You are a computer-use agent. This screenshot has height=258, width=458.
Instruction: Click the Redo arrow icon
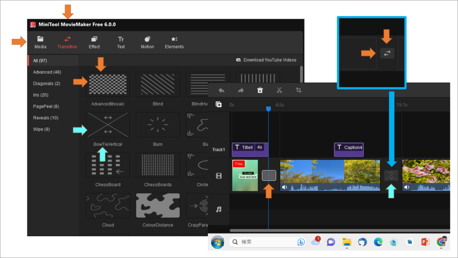240,90
